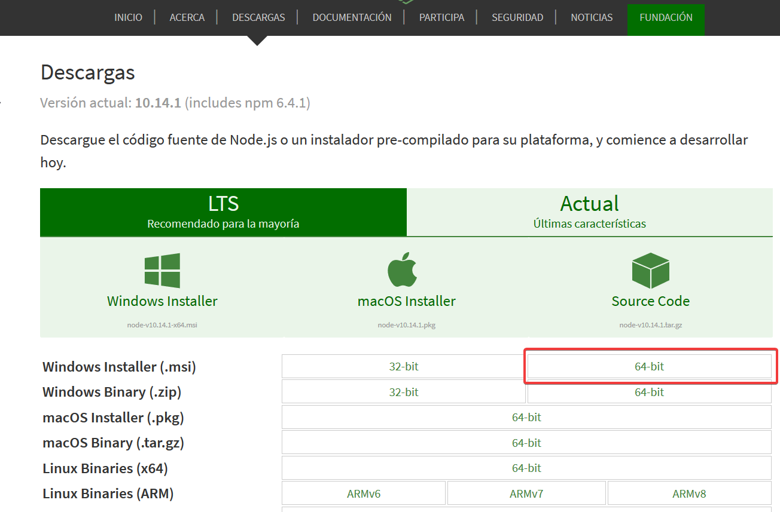The width and height of the screenshot is (780, 512).
Task: Click the macOS Binary (.tar.gz) row label
Action: 113,443
